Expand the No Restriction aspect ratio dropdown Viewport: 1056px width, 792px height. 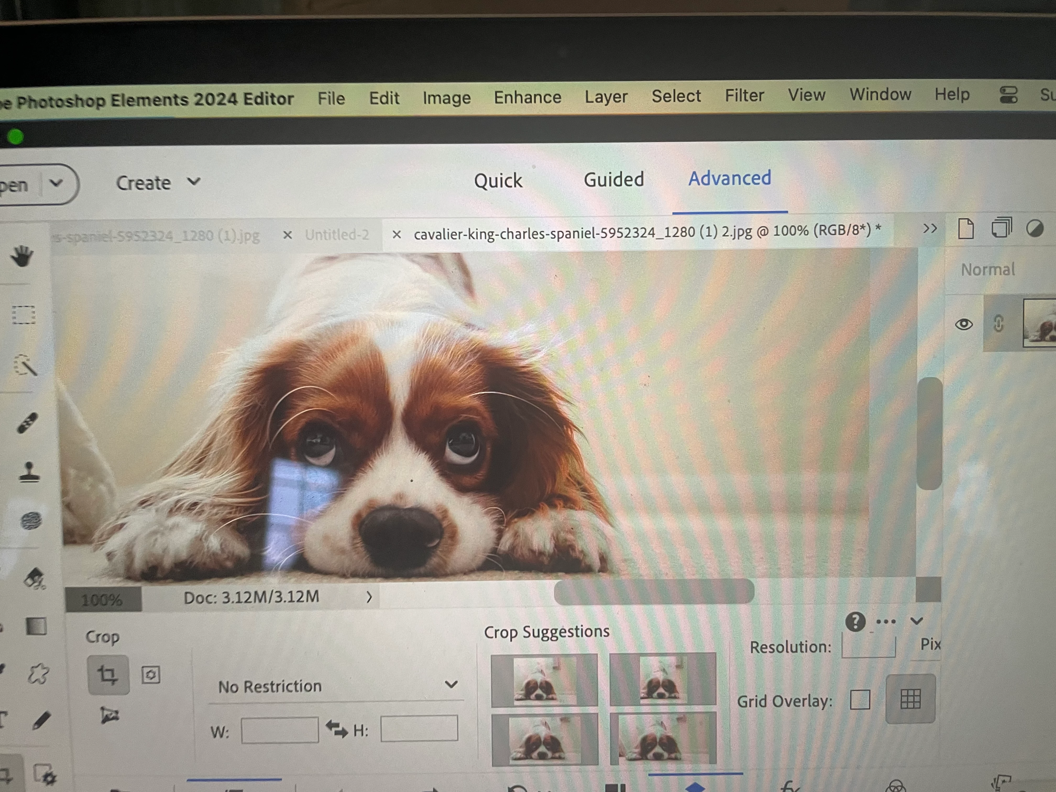(451, 685)
